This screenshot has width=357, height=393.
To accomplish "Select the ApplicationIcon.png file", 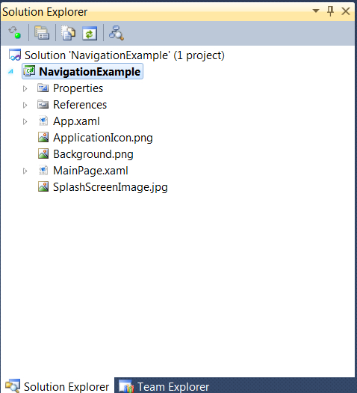I will tap(103, 138).
